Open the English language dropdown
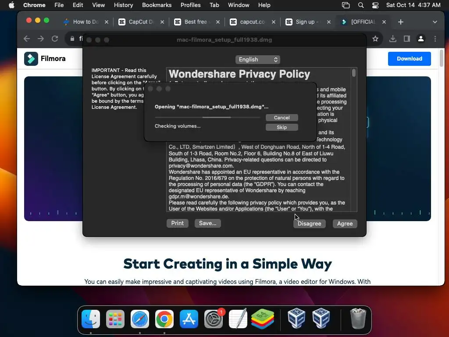Screen dimensions: 449x337 258,59
